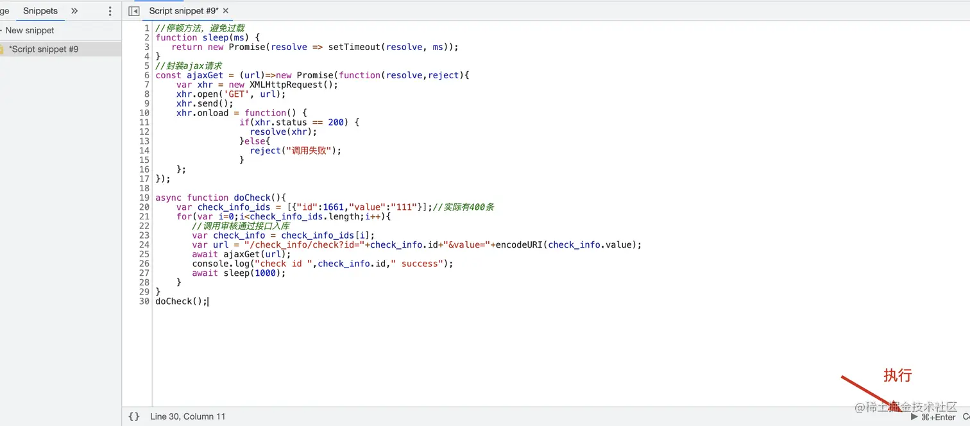Click the await sleep(1000); line

coord(239,273)
